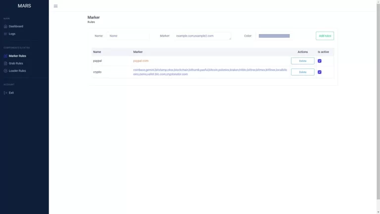The image size is (380, 214).
Task: Click the Name column header
Action: click(97, 52)
